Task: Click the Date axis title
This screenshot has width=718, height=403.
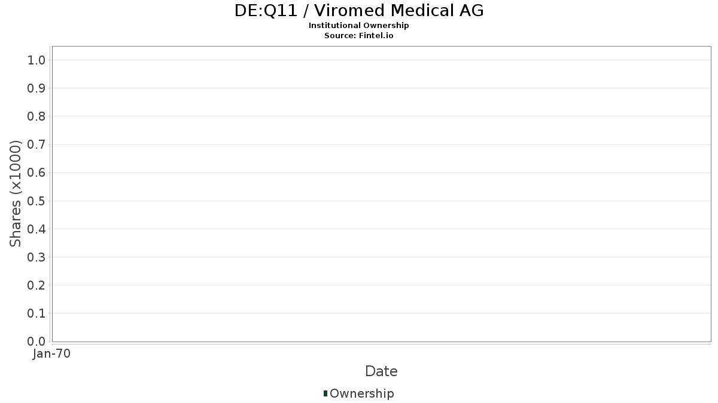Action: point(381,371)
